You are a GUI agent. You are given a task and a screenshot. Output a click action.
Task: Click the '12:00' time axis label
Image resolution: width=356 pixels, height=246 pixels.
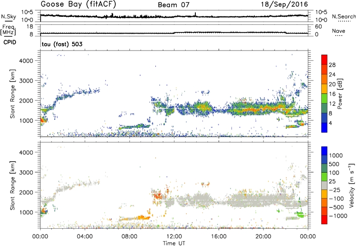[x=174, y=237]
